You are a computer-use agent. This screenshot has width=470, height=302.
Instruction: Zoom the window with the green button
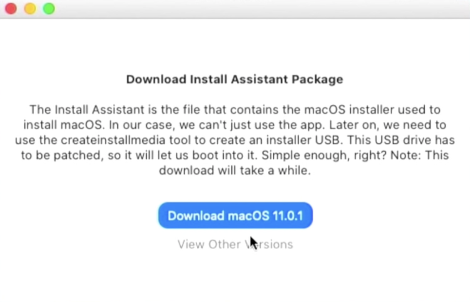click(x=49, y=9)
